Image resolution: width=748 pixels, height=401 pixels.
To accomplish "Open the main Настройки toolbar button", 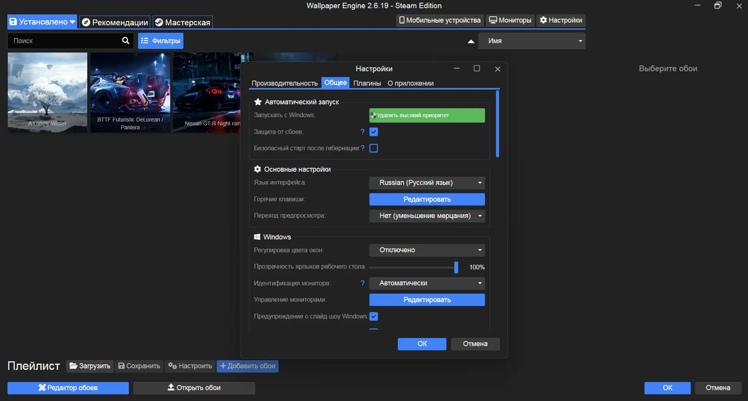I will pos(561,20).
